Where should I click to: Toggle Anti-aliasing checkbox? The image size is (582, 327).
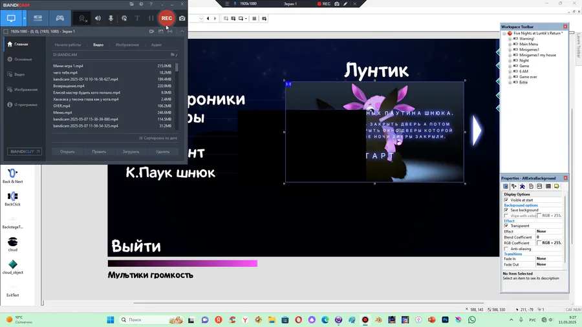506,249
